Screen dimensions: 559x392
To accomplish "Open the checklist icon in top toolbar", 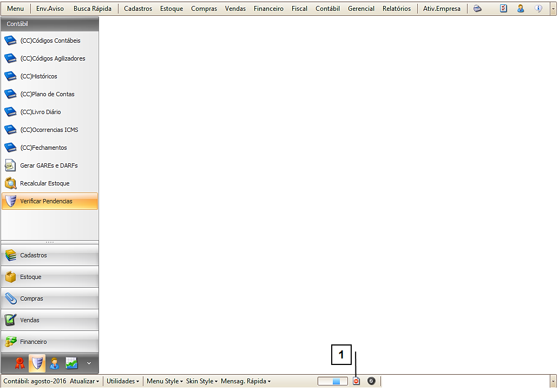I will click(x=503, y=9).
